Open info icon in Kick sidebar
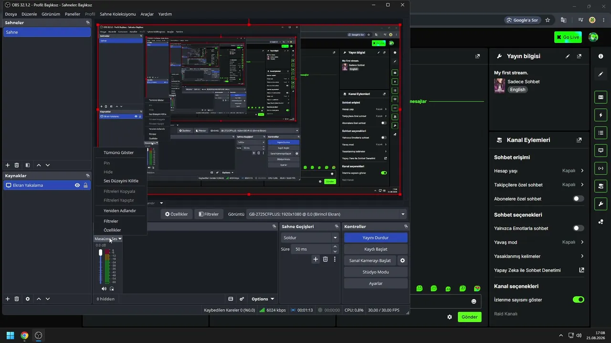Screen dimensions: 611x343 pyautogui.click(x=600, y=56)
